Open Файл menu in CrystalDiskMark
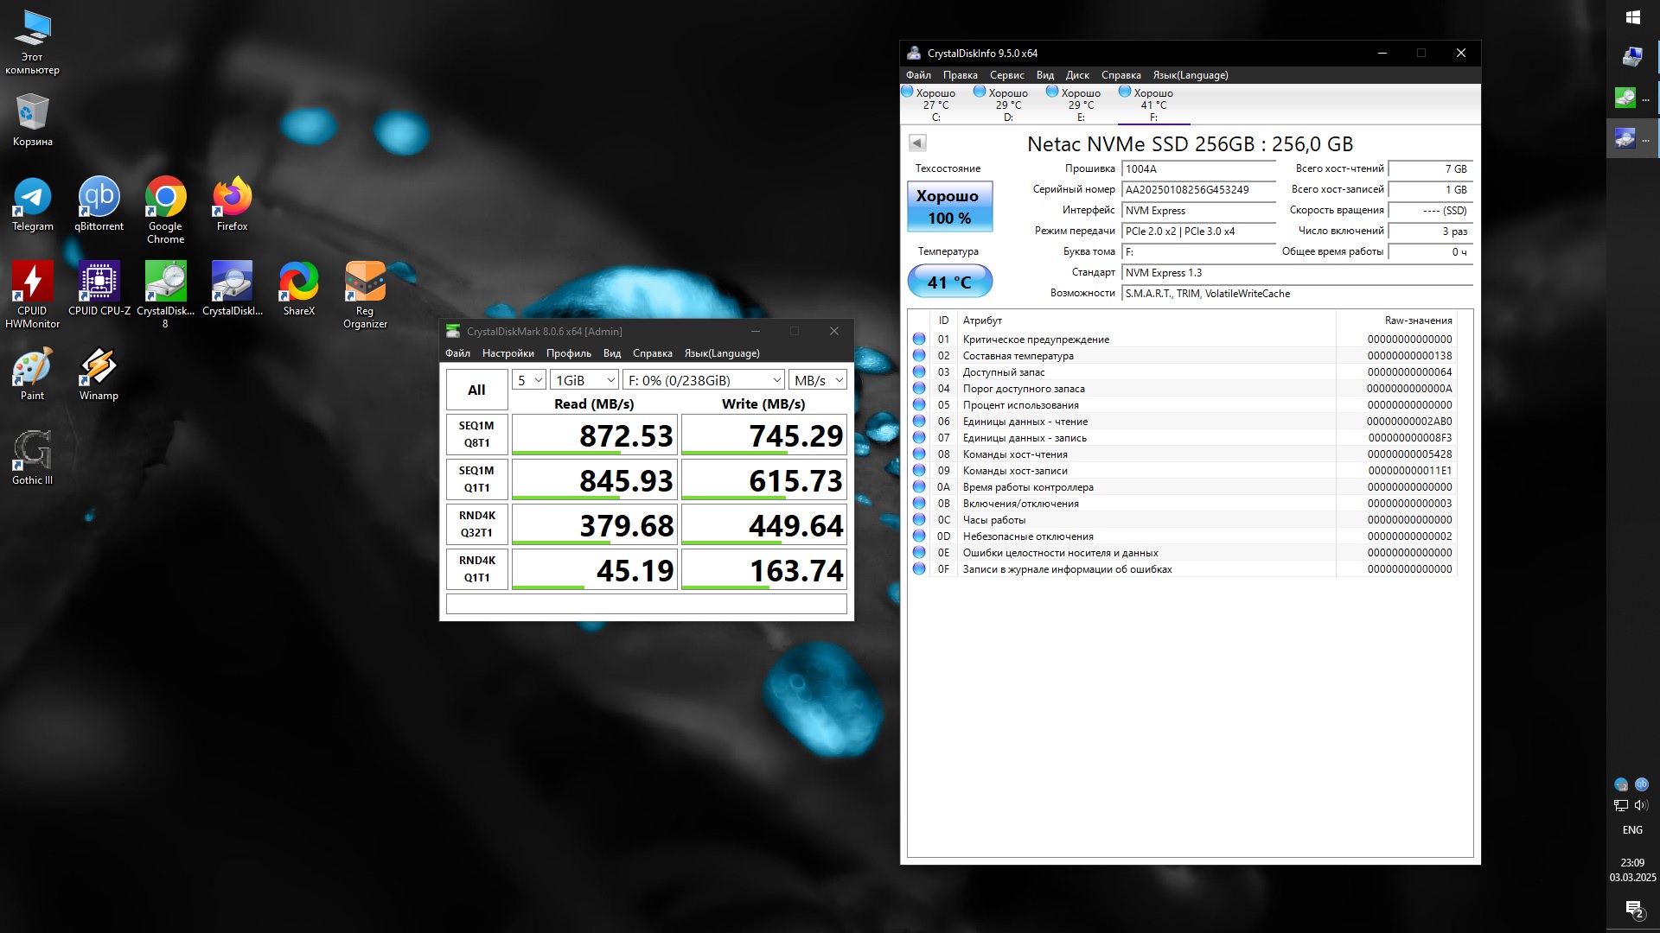The width and height of the screenshot is (1660, 933). tap(457, 353)
